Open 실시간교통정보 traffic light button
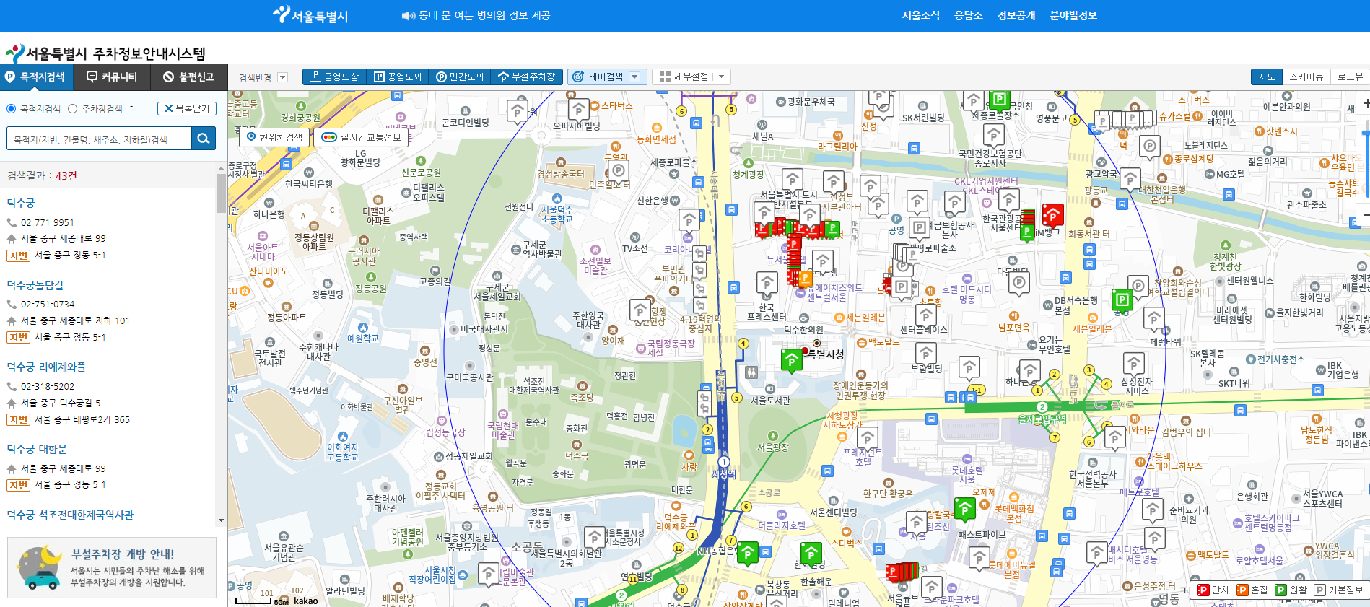 click(361, 137)
